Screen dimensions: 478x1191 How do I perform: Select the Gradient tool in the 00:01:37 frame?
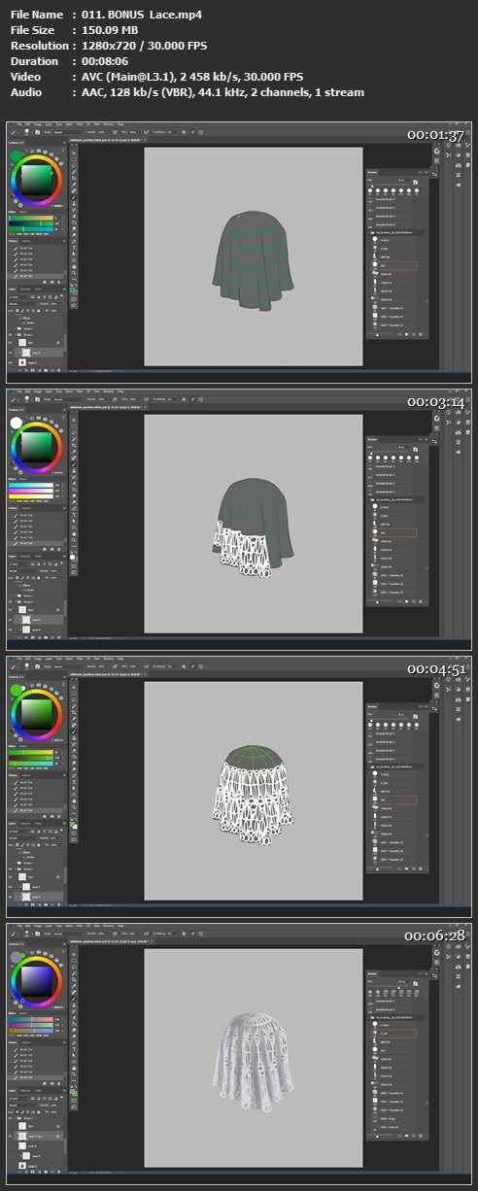point(74,222)
